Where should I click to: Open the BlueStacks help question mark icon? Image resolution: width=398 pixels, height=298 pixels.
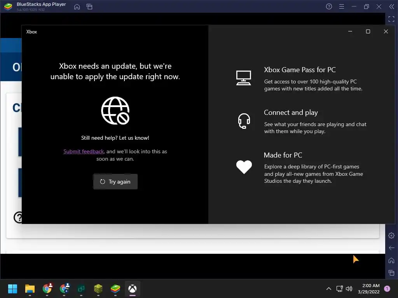pos(329,7)
